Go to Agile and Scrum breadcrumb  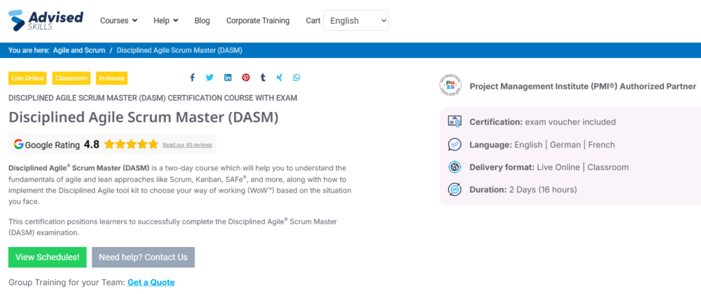[79, 51]
